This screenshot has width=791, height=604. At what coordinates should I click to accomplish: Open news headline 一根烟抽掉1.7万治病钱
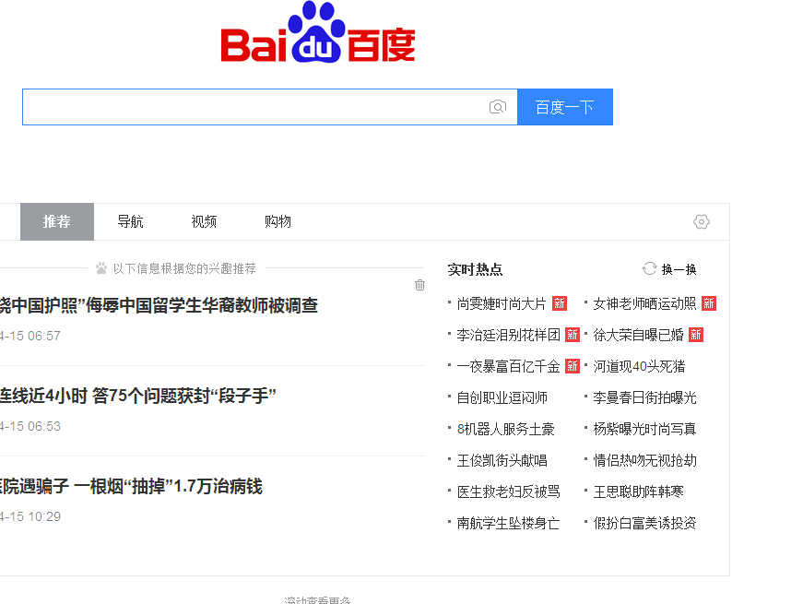click(x=131, y=487)
